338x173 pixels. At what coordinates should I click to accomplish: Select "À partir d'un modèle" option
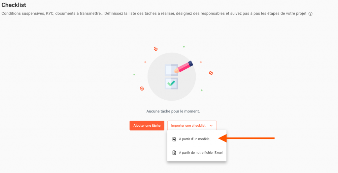[194, 139]
